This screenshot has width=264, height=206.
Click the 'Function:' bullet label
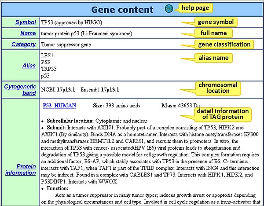[57, 188]
